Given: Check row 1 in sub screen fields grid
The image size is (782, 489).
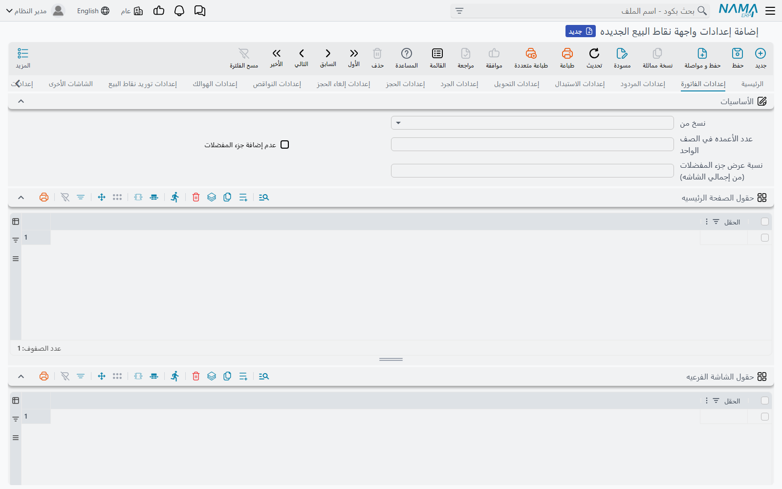Looking at the screenshot, I should point(765,417).
